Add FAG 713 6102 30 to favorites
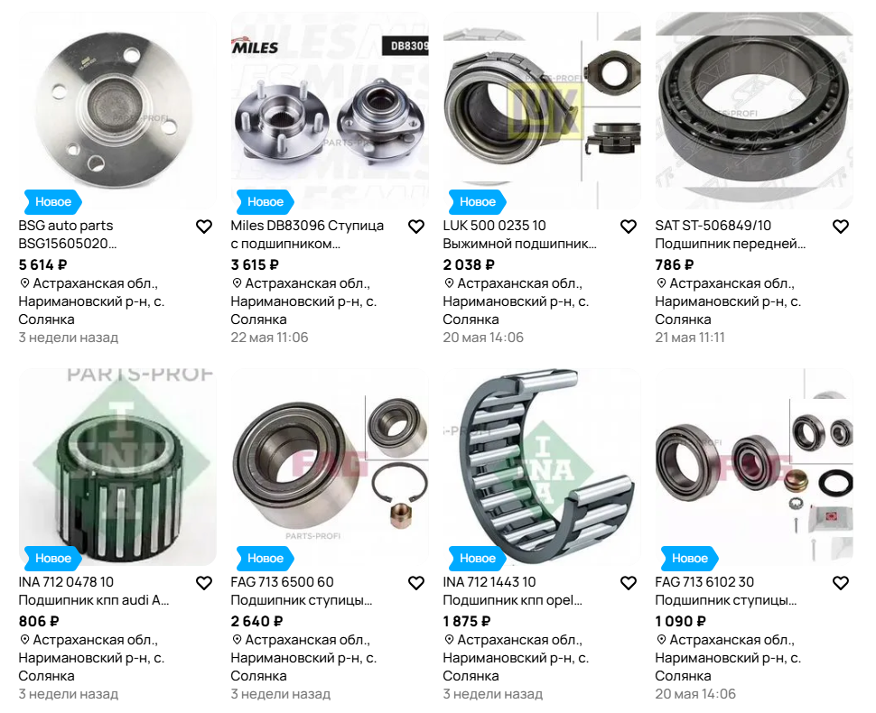Viewport: 876px width, 713px height. click(x=841, y=583)
